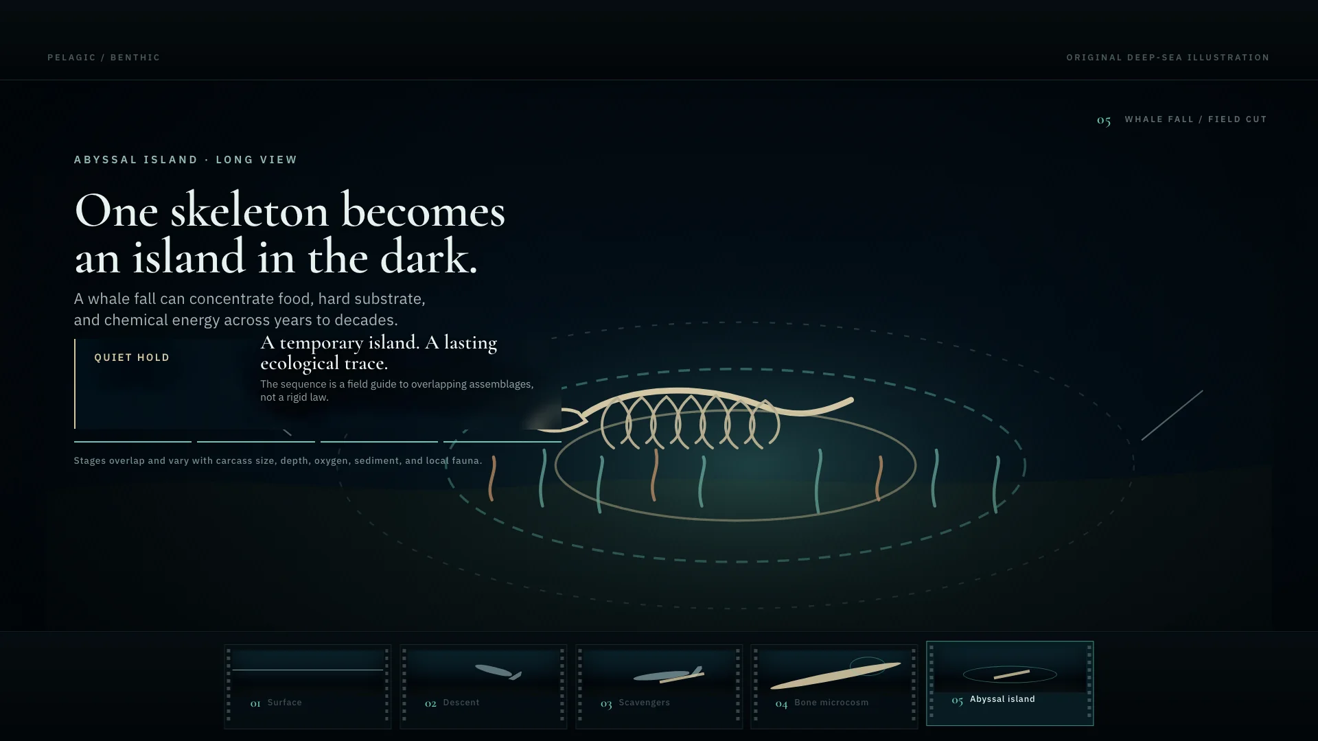Click the ORIGINAL DEEP-SEA ILLUSTRATION header text
The height and width of the screenshot is (741, 1318).
click(x=1168, y=58)
